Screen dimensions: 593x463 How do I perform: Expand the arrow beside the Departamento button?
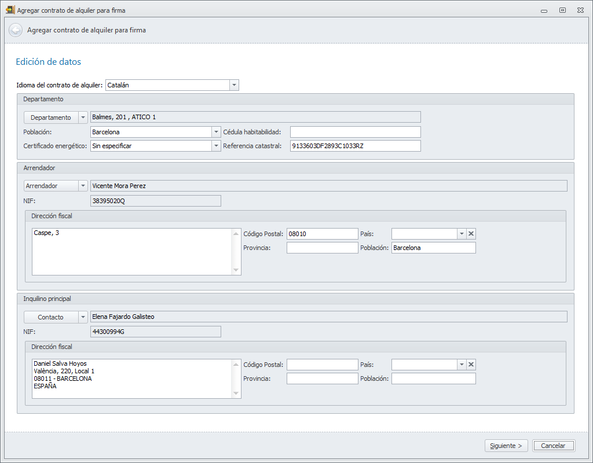tap(83, 117)
